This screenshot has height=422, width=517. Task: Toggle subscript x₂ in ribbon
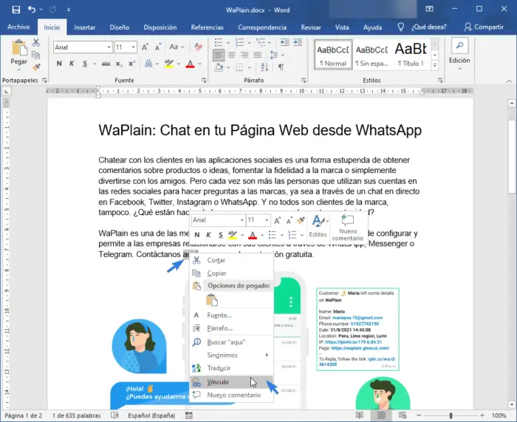[x=119, y=64]
